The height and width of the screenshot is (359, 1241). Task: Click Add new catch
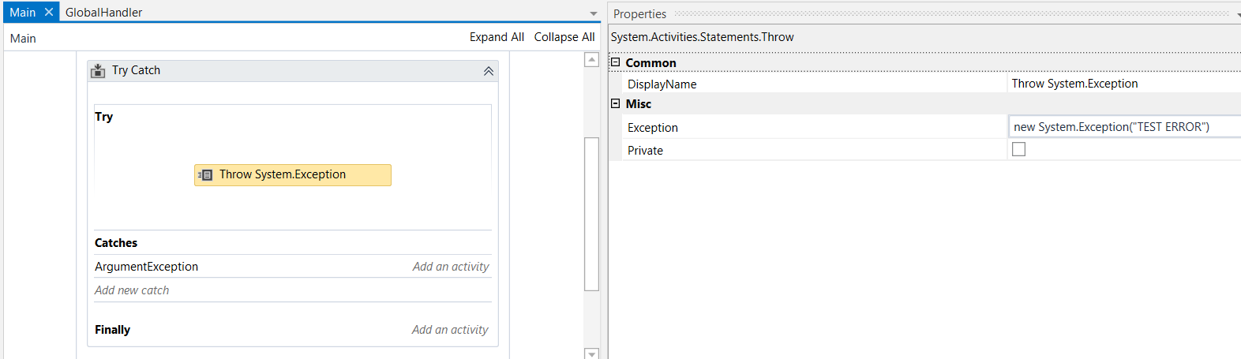[132, 290]
